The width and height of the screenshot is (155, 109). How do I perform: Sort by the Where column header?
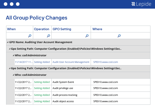97,29
